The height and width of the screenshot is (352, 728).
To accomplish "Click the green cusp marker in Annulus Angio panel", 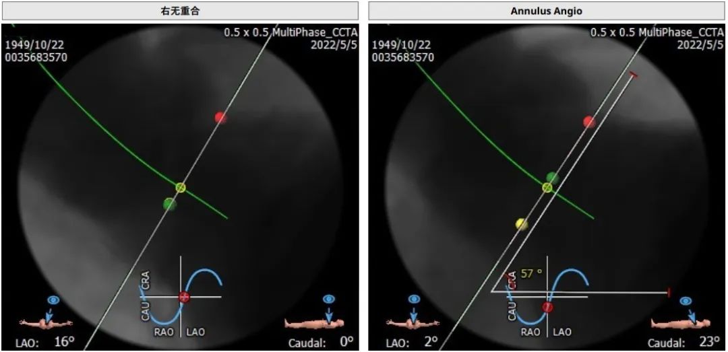I will pyautogui.click(x=553, y=178).
